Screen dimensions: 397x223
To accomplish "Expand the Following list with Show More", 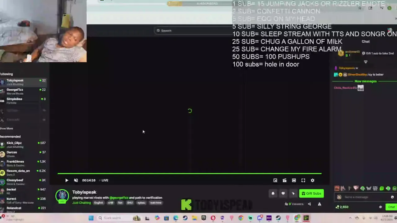I will point(7,129).
